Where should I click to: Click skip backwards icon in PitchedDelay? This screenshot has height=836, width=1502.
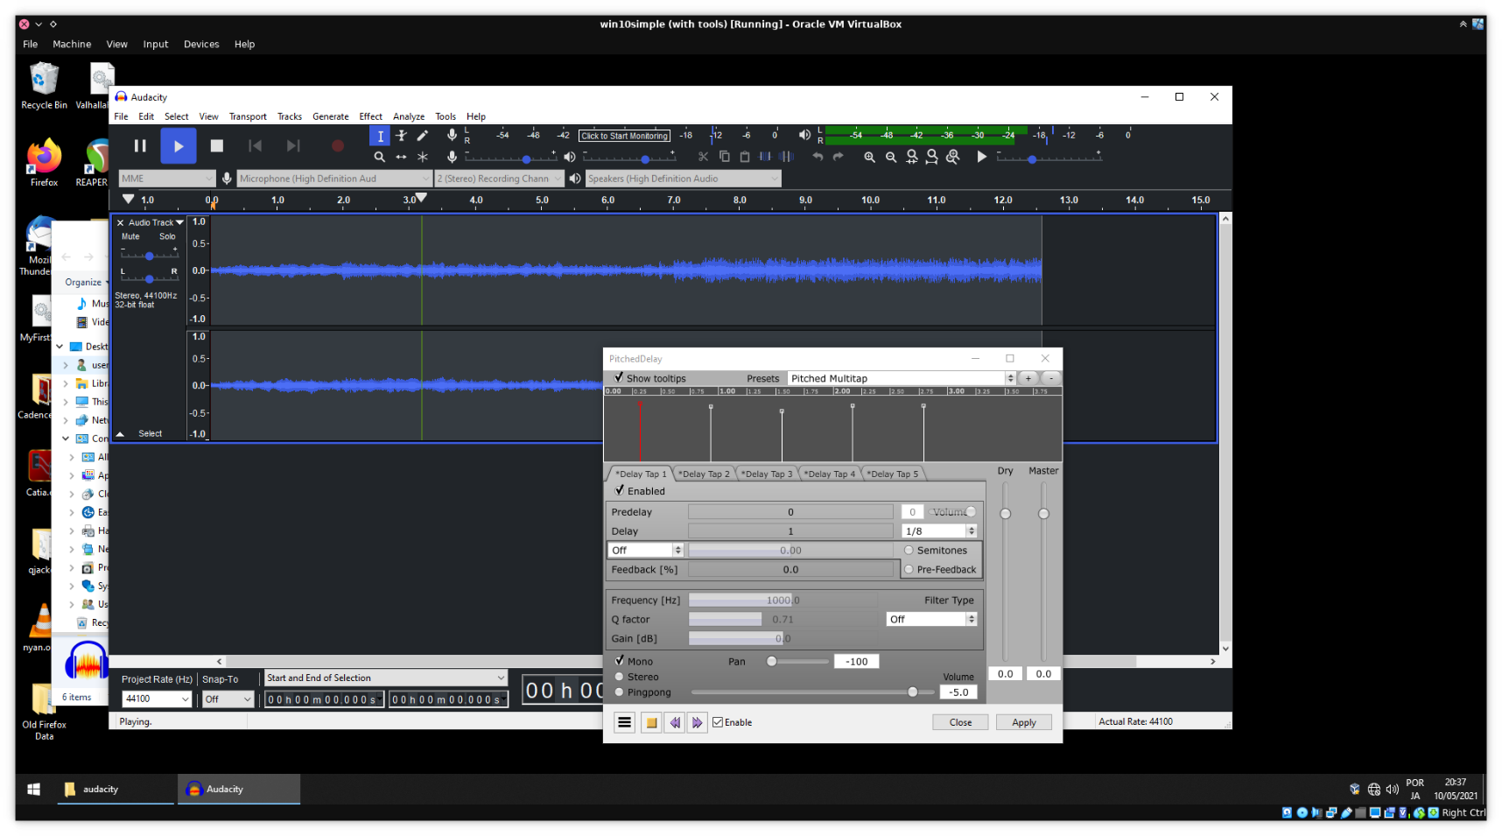pyautogui.click(x=675, y=722)
